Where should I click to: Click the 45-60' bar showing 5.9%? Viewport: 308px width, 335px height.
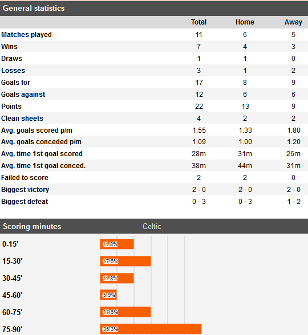point(108,295)
